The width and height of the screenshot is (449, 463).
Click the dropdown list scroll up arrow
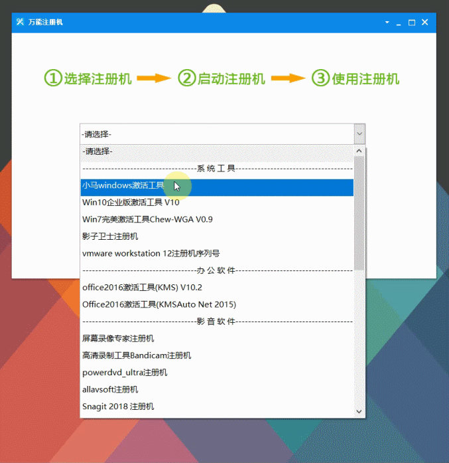coord(359,151)
